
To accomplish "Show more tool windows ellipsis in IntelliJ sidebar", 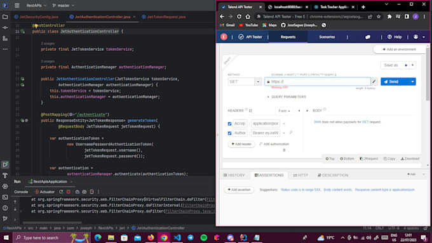I will [5, 49].
